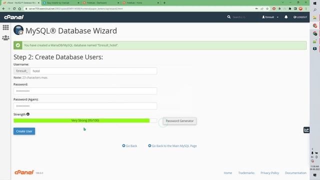The height and width of the screenshot is (180, 320).
Task: Switch to the Dashboard browser tab
Action: tap(101, 3)
